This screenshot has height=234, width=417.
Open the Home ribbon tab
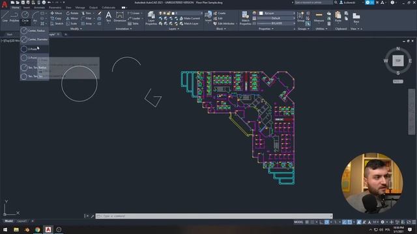[x=15, y=8]
